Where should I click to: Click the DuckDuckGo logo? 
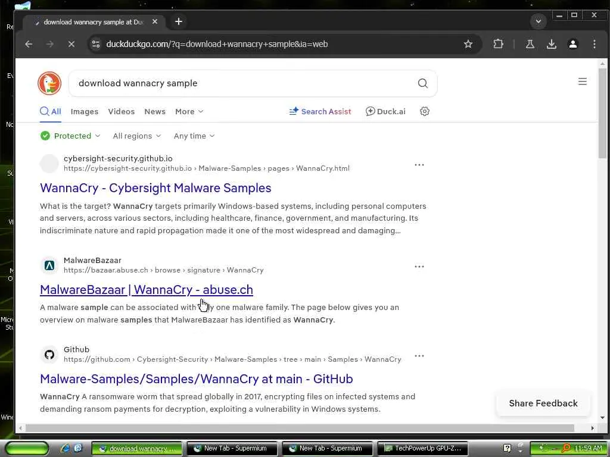[49, 83]
